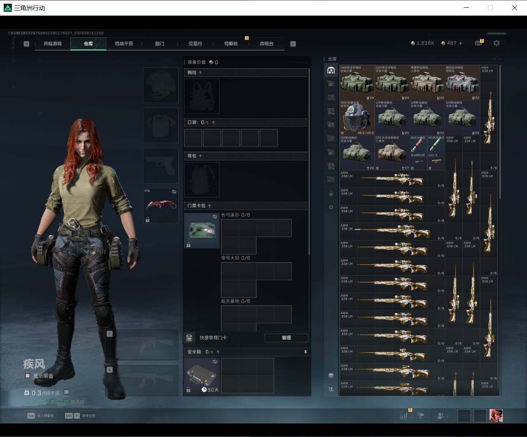Image resolution: width=527 pixels, height=437 pixels.
Task: Open the 交易行 tab
Action: coord(195,44)
